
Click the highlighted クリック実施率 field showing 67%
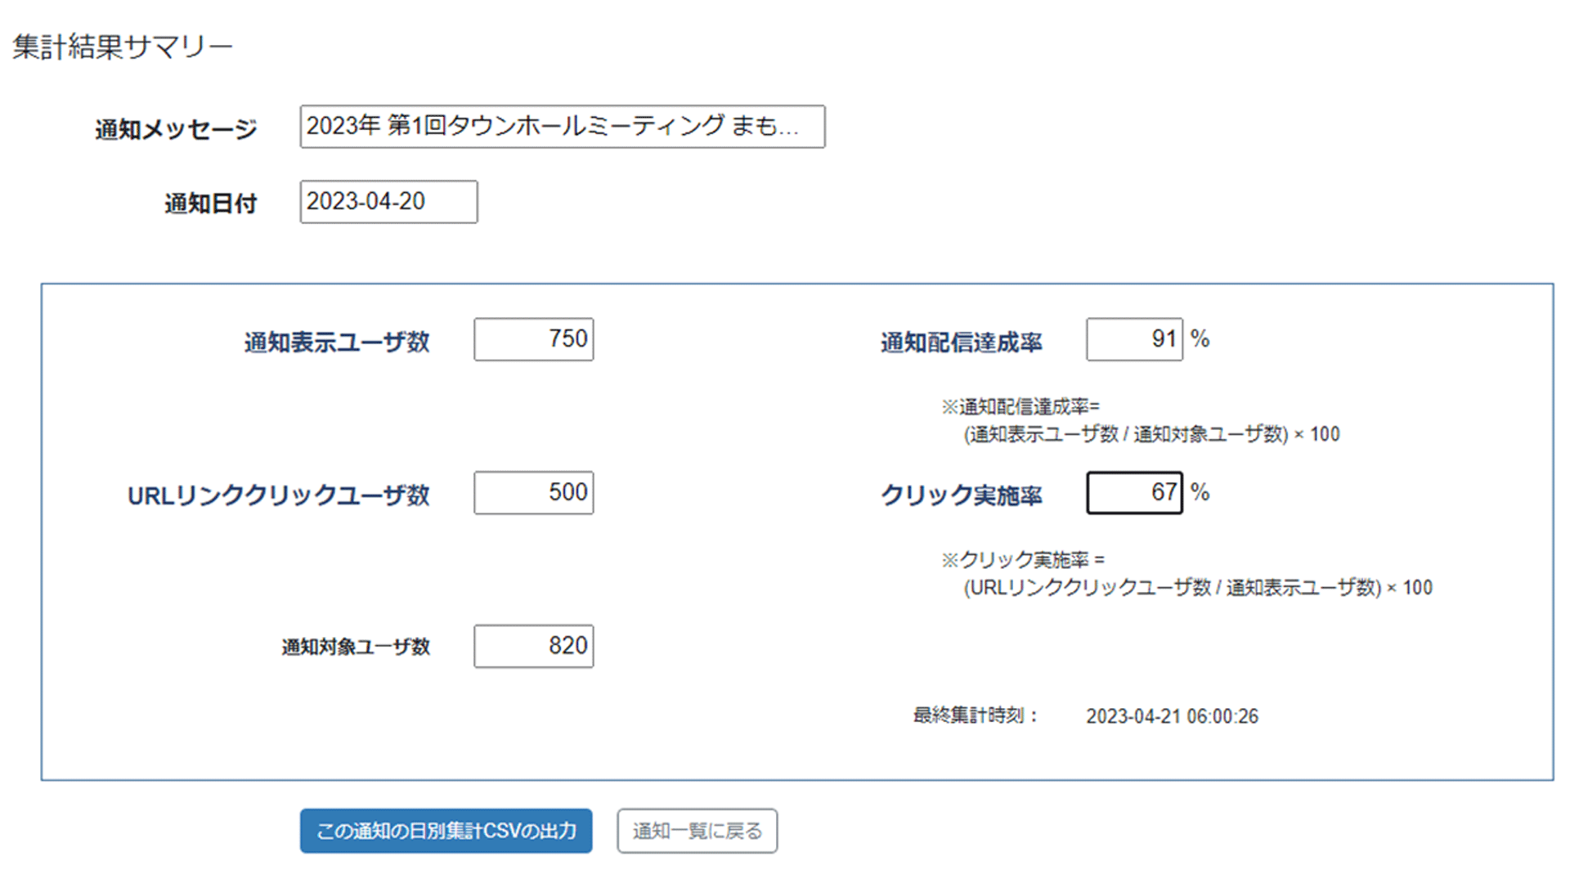pyautogui.click(x=1134, y=492)
